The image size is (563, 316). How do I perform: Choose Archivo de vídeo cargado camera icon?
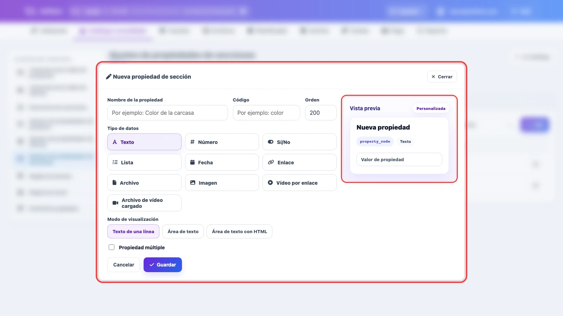point(115,203)
